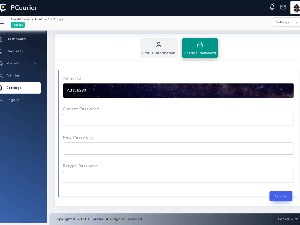Open Admins in the sidebar

13,76
